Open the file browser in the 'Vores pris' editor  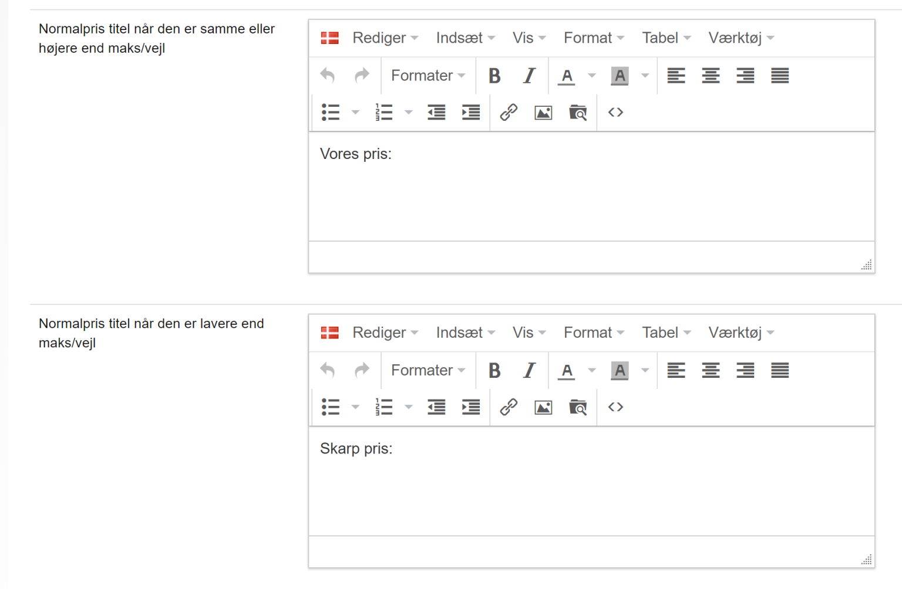[578, 112]
